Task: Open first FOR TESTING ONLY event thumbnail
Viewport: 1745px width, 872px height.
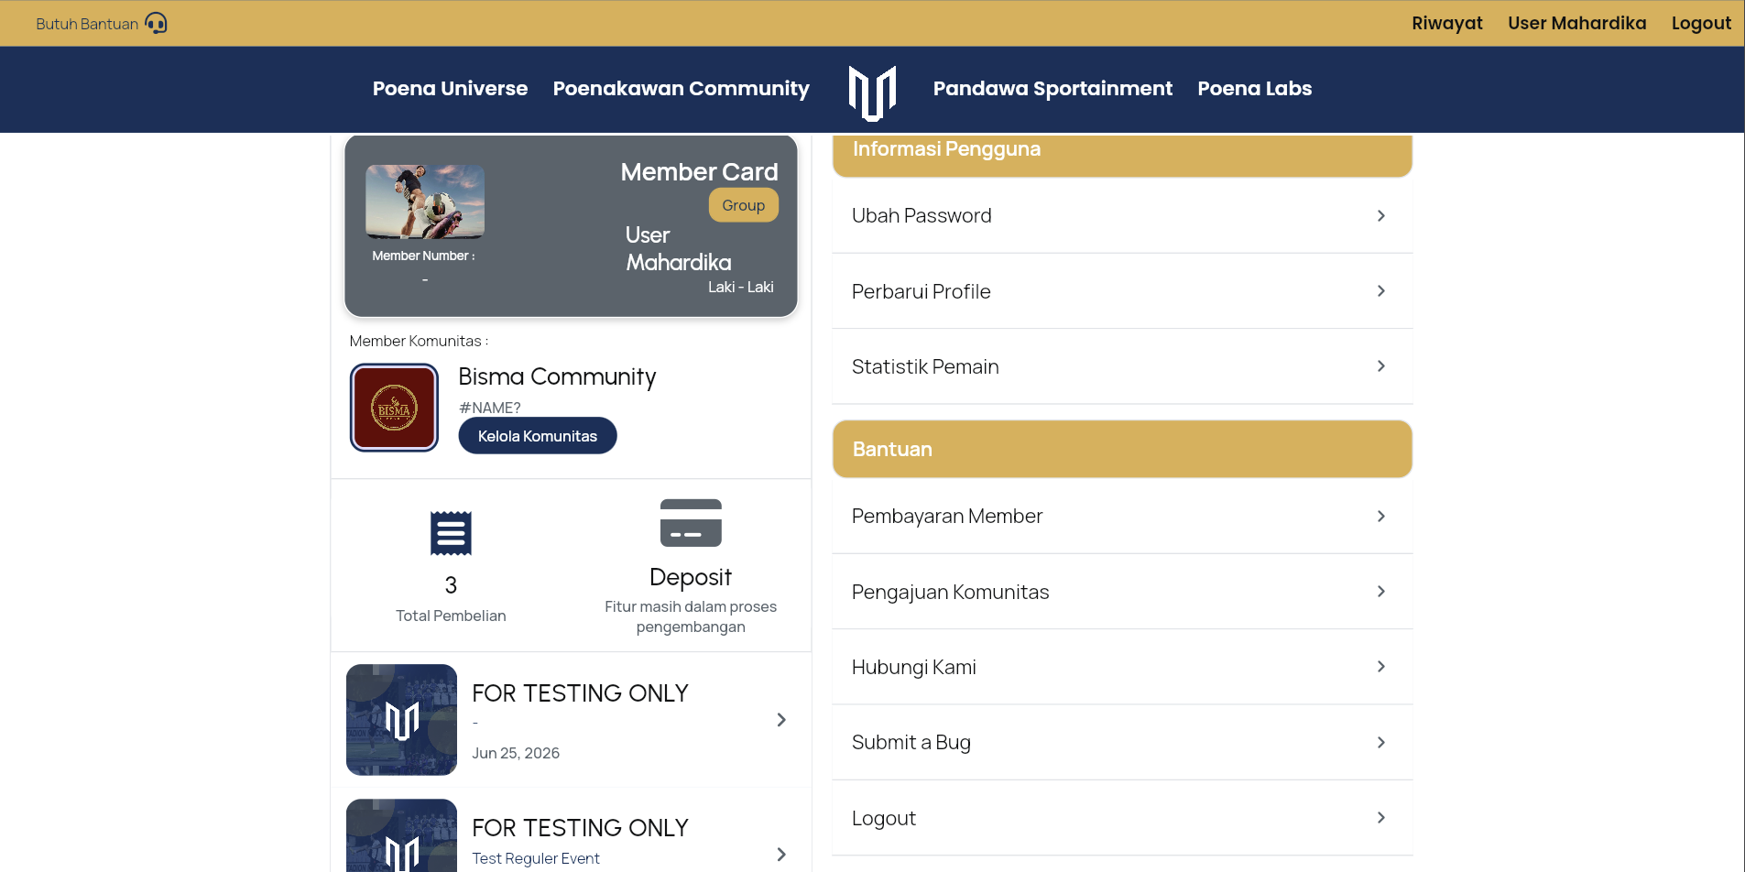Action: point(401,720)
